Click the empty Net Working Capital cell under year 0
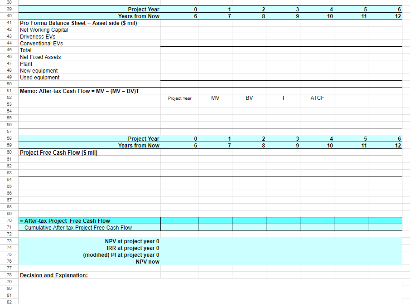Image resolution: width=410 pixels, height=304 pixels. (179, 30)
